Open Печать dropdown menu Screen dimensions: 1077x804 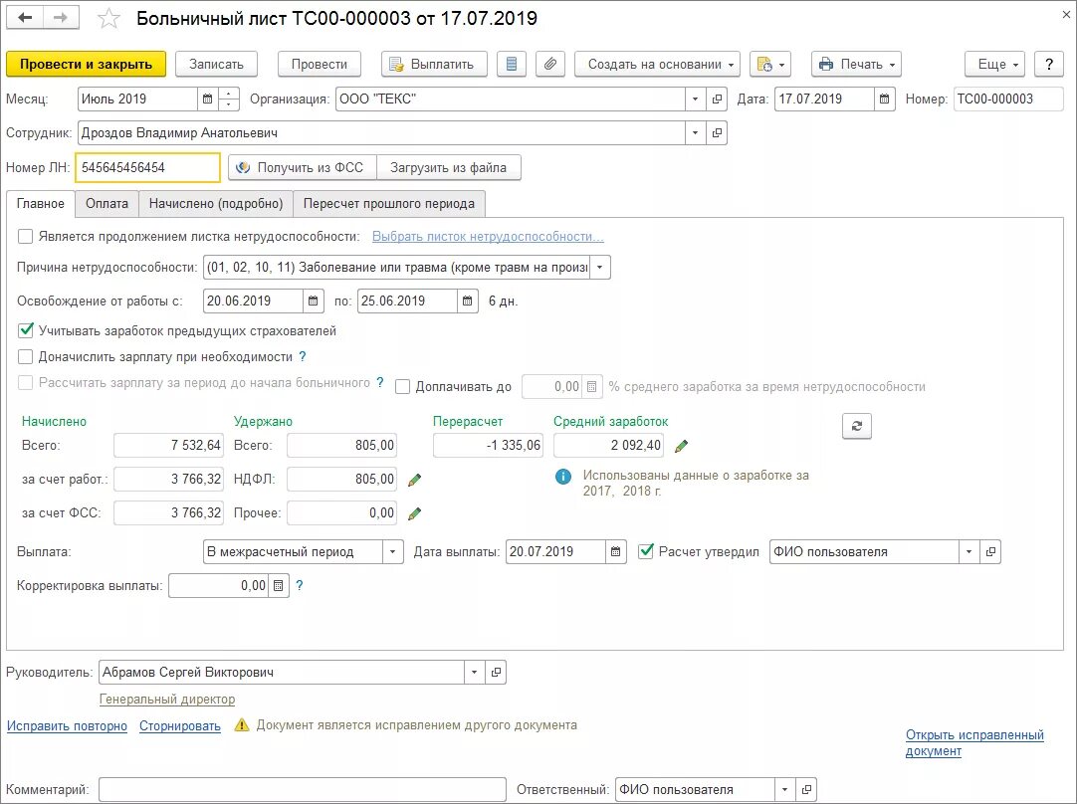tap(856, 64)
